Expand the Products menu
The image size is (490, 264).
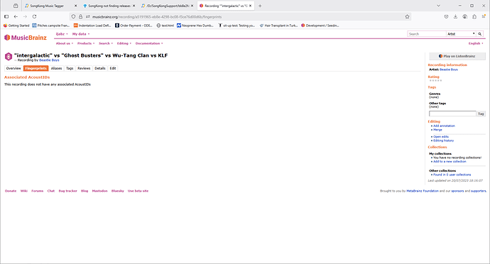86,43
